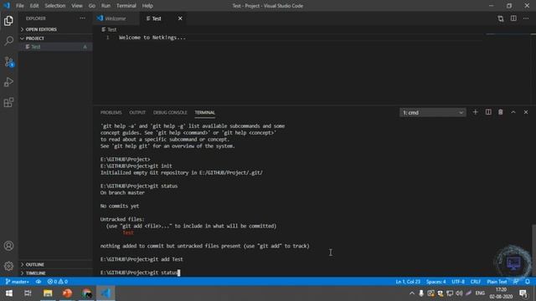Collapse the Project folder section
Screen dimensions: 536x301
(55, 38)
